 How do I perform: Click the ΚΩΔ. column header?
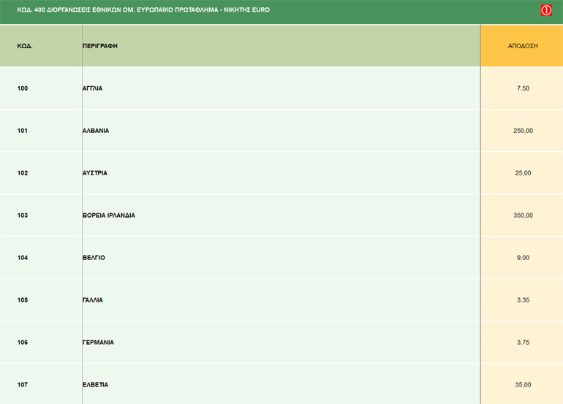click(x=25, y=46)
